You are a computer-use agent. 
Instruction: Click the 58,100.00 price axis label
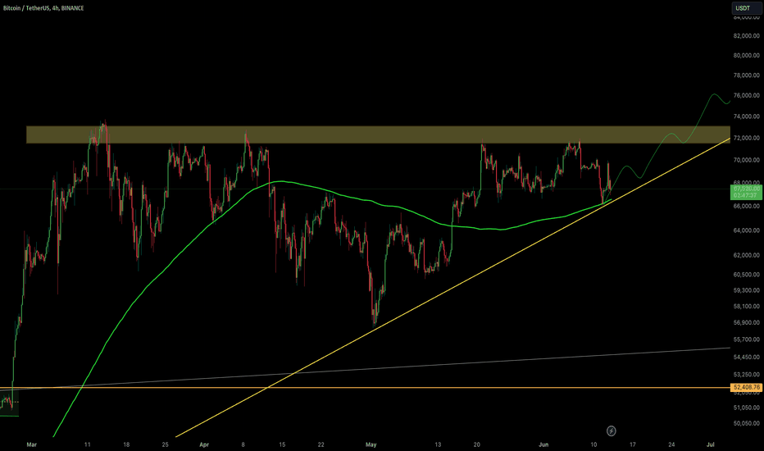coord(747,307)
